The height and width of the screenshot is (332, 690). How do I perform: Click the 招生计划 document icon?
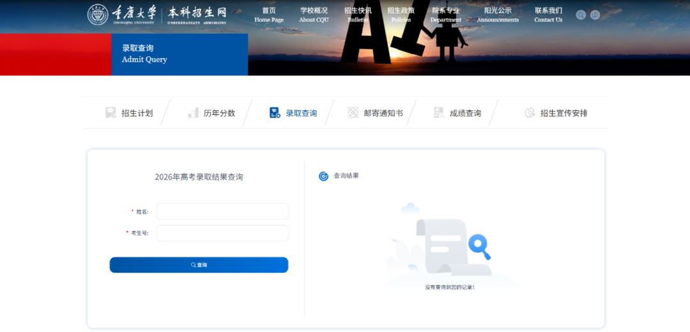point(111,112)
